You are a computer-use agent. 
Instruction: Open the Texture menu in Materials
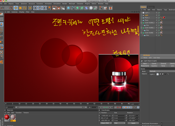click(26, 113)
